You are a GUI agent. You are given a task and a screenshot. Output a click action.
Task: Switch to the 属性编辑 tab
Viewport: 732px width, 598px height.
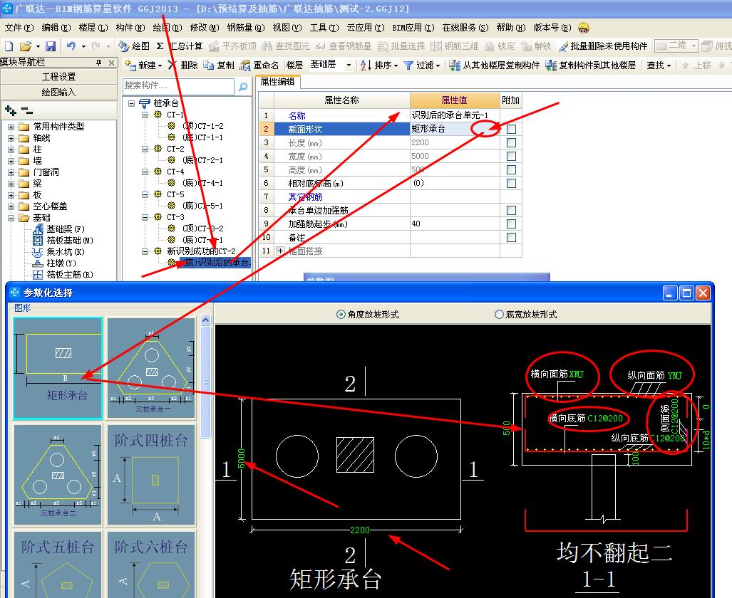click(x=277, y=82)
